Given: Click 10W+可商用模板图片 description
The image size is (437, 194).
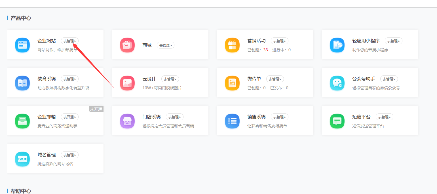Looking at the screenshot, I should (162, 88).
